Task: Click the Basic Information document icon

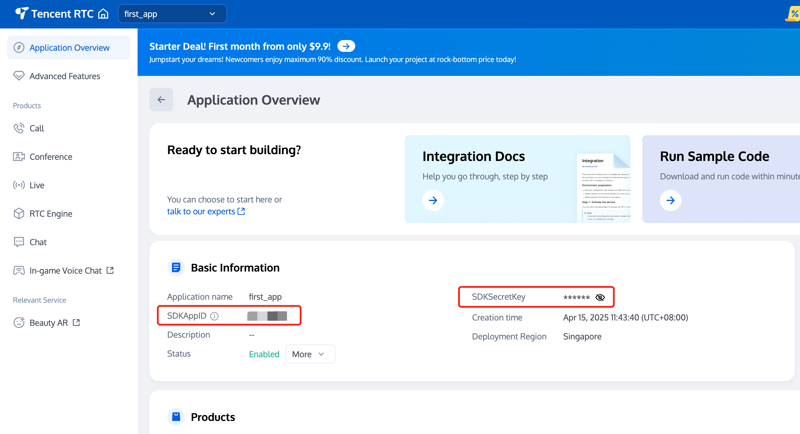Action: coord(176,267)
